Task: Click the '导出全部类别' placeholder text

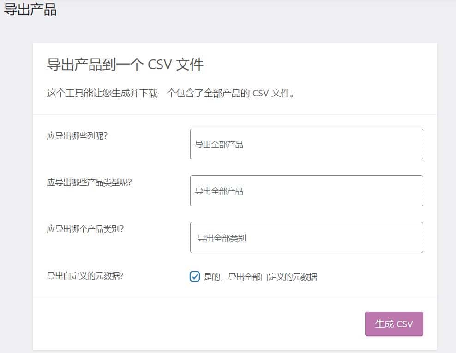Action: pyautogui.click(x=222, y=238)
